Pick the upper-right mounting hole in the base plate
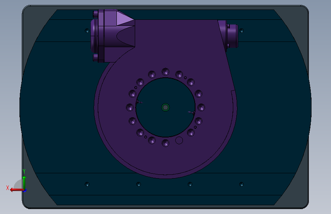Viewport: 331px width, 214px height. coord(241,31)
